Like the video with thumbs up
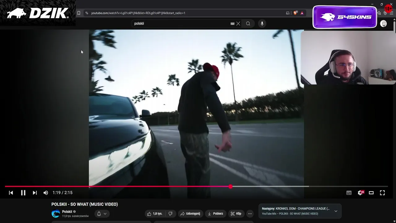Viewport: 396px width, 223px height. [x=154, y=214]
